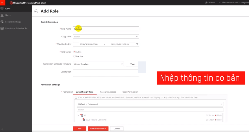Screen dimensions: 249x132
Task: Select the Active role status
Action: pos(74,52)
